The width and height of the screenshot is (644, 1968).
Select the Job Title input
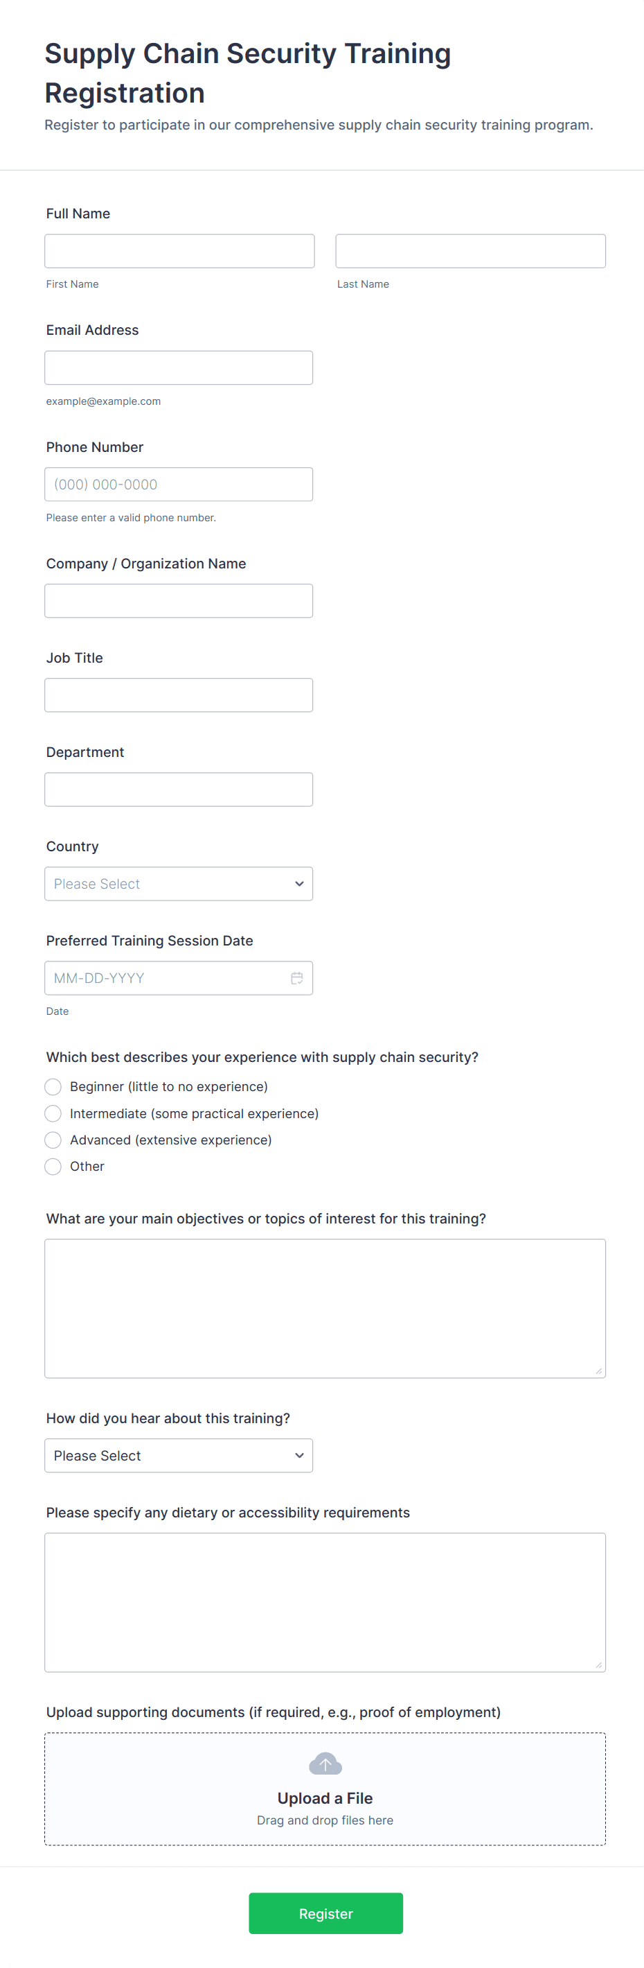(179, 695)
